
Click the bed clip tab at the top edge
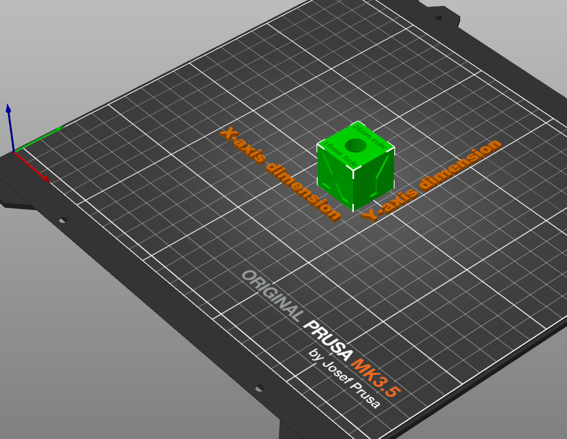click(x=440, y=13)
